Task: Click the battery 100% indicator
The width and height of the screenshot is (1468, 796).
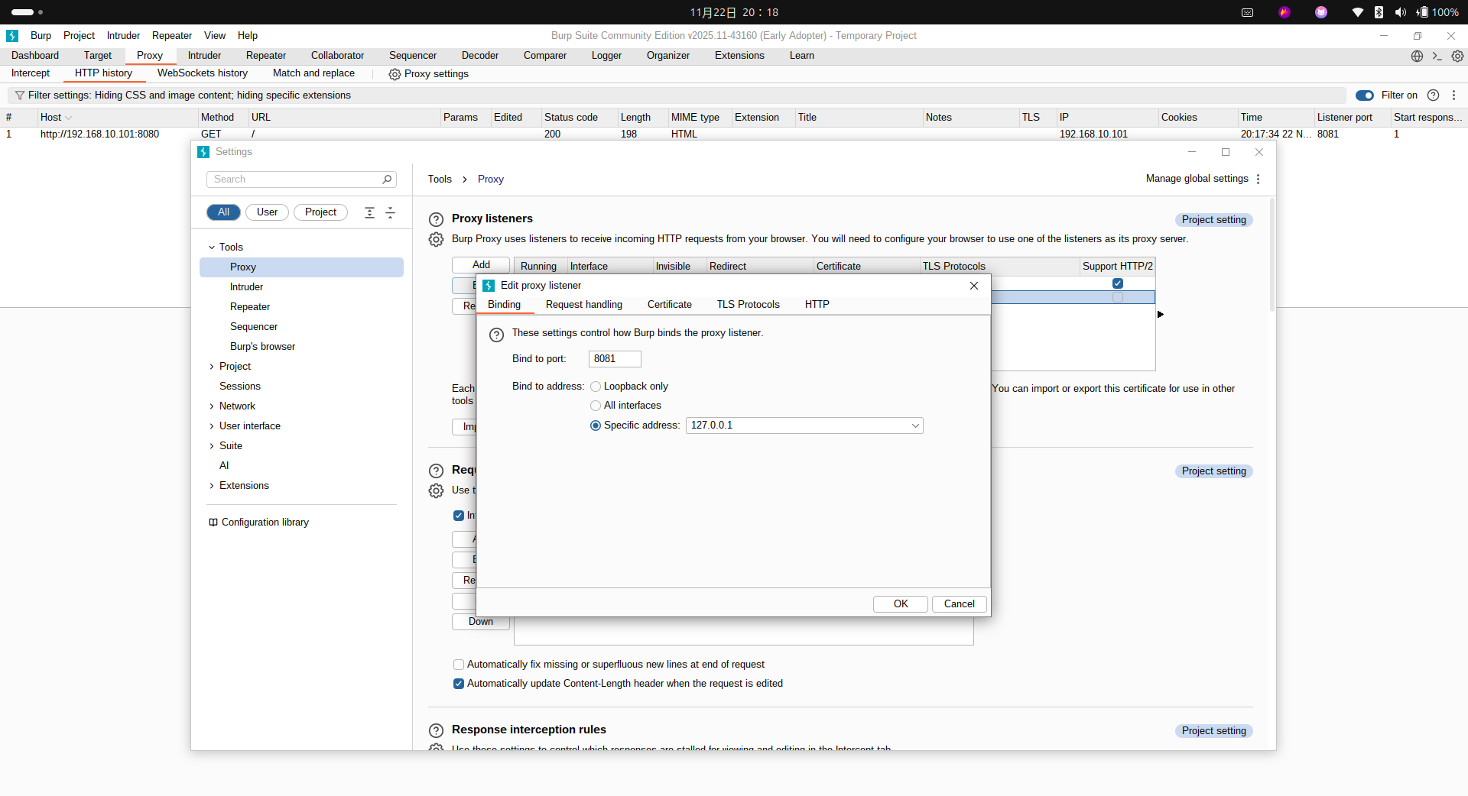Action: tap(1437, 12)
